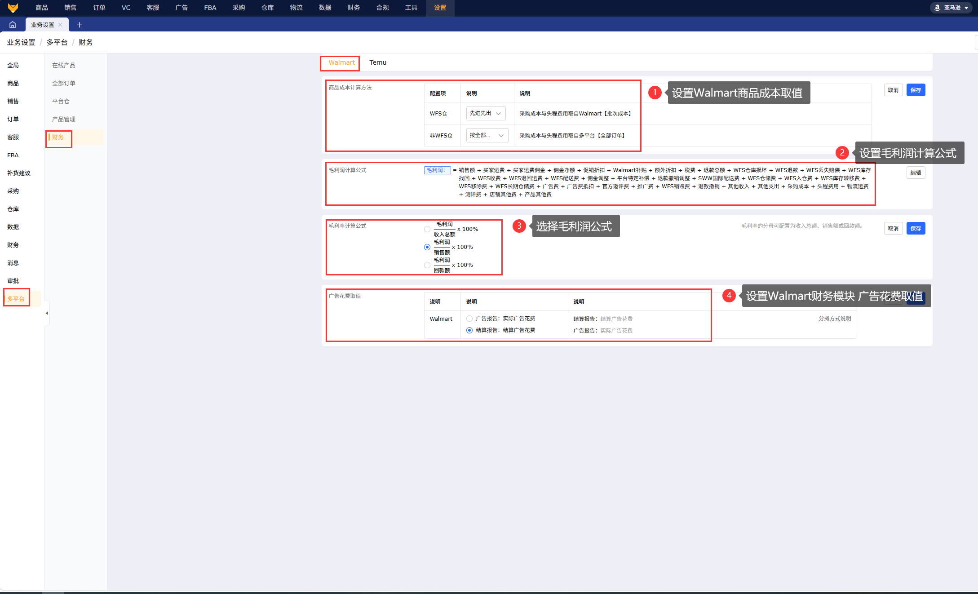Select 销售 in the settings sidebar
978x594 pixels.
pyautogui.click(x=13, y=101)
